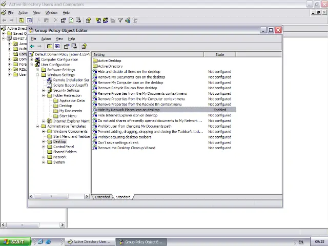The width and height of the screenshot is (328, 246).
Task: Click Export List icon in Group Policy Editor
Action: [x=74, y=47]
